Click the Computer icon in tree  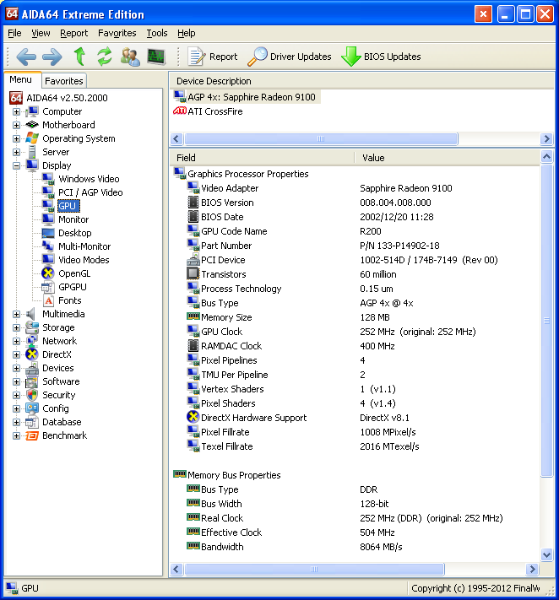[32, 111]
